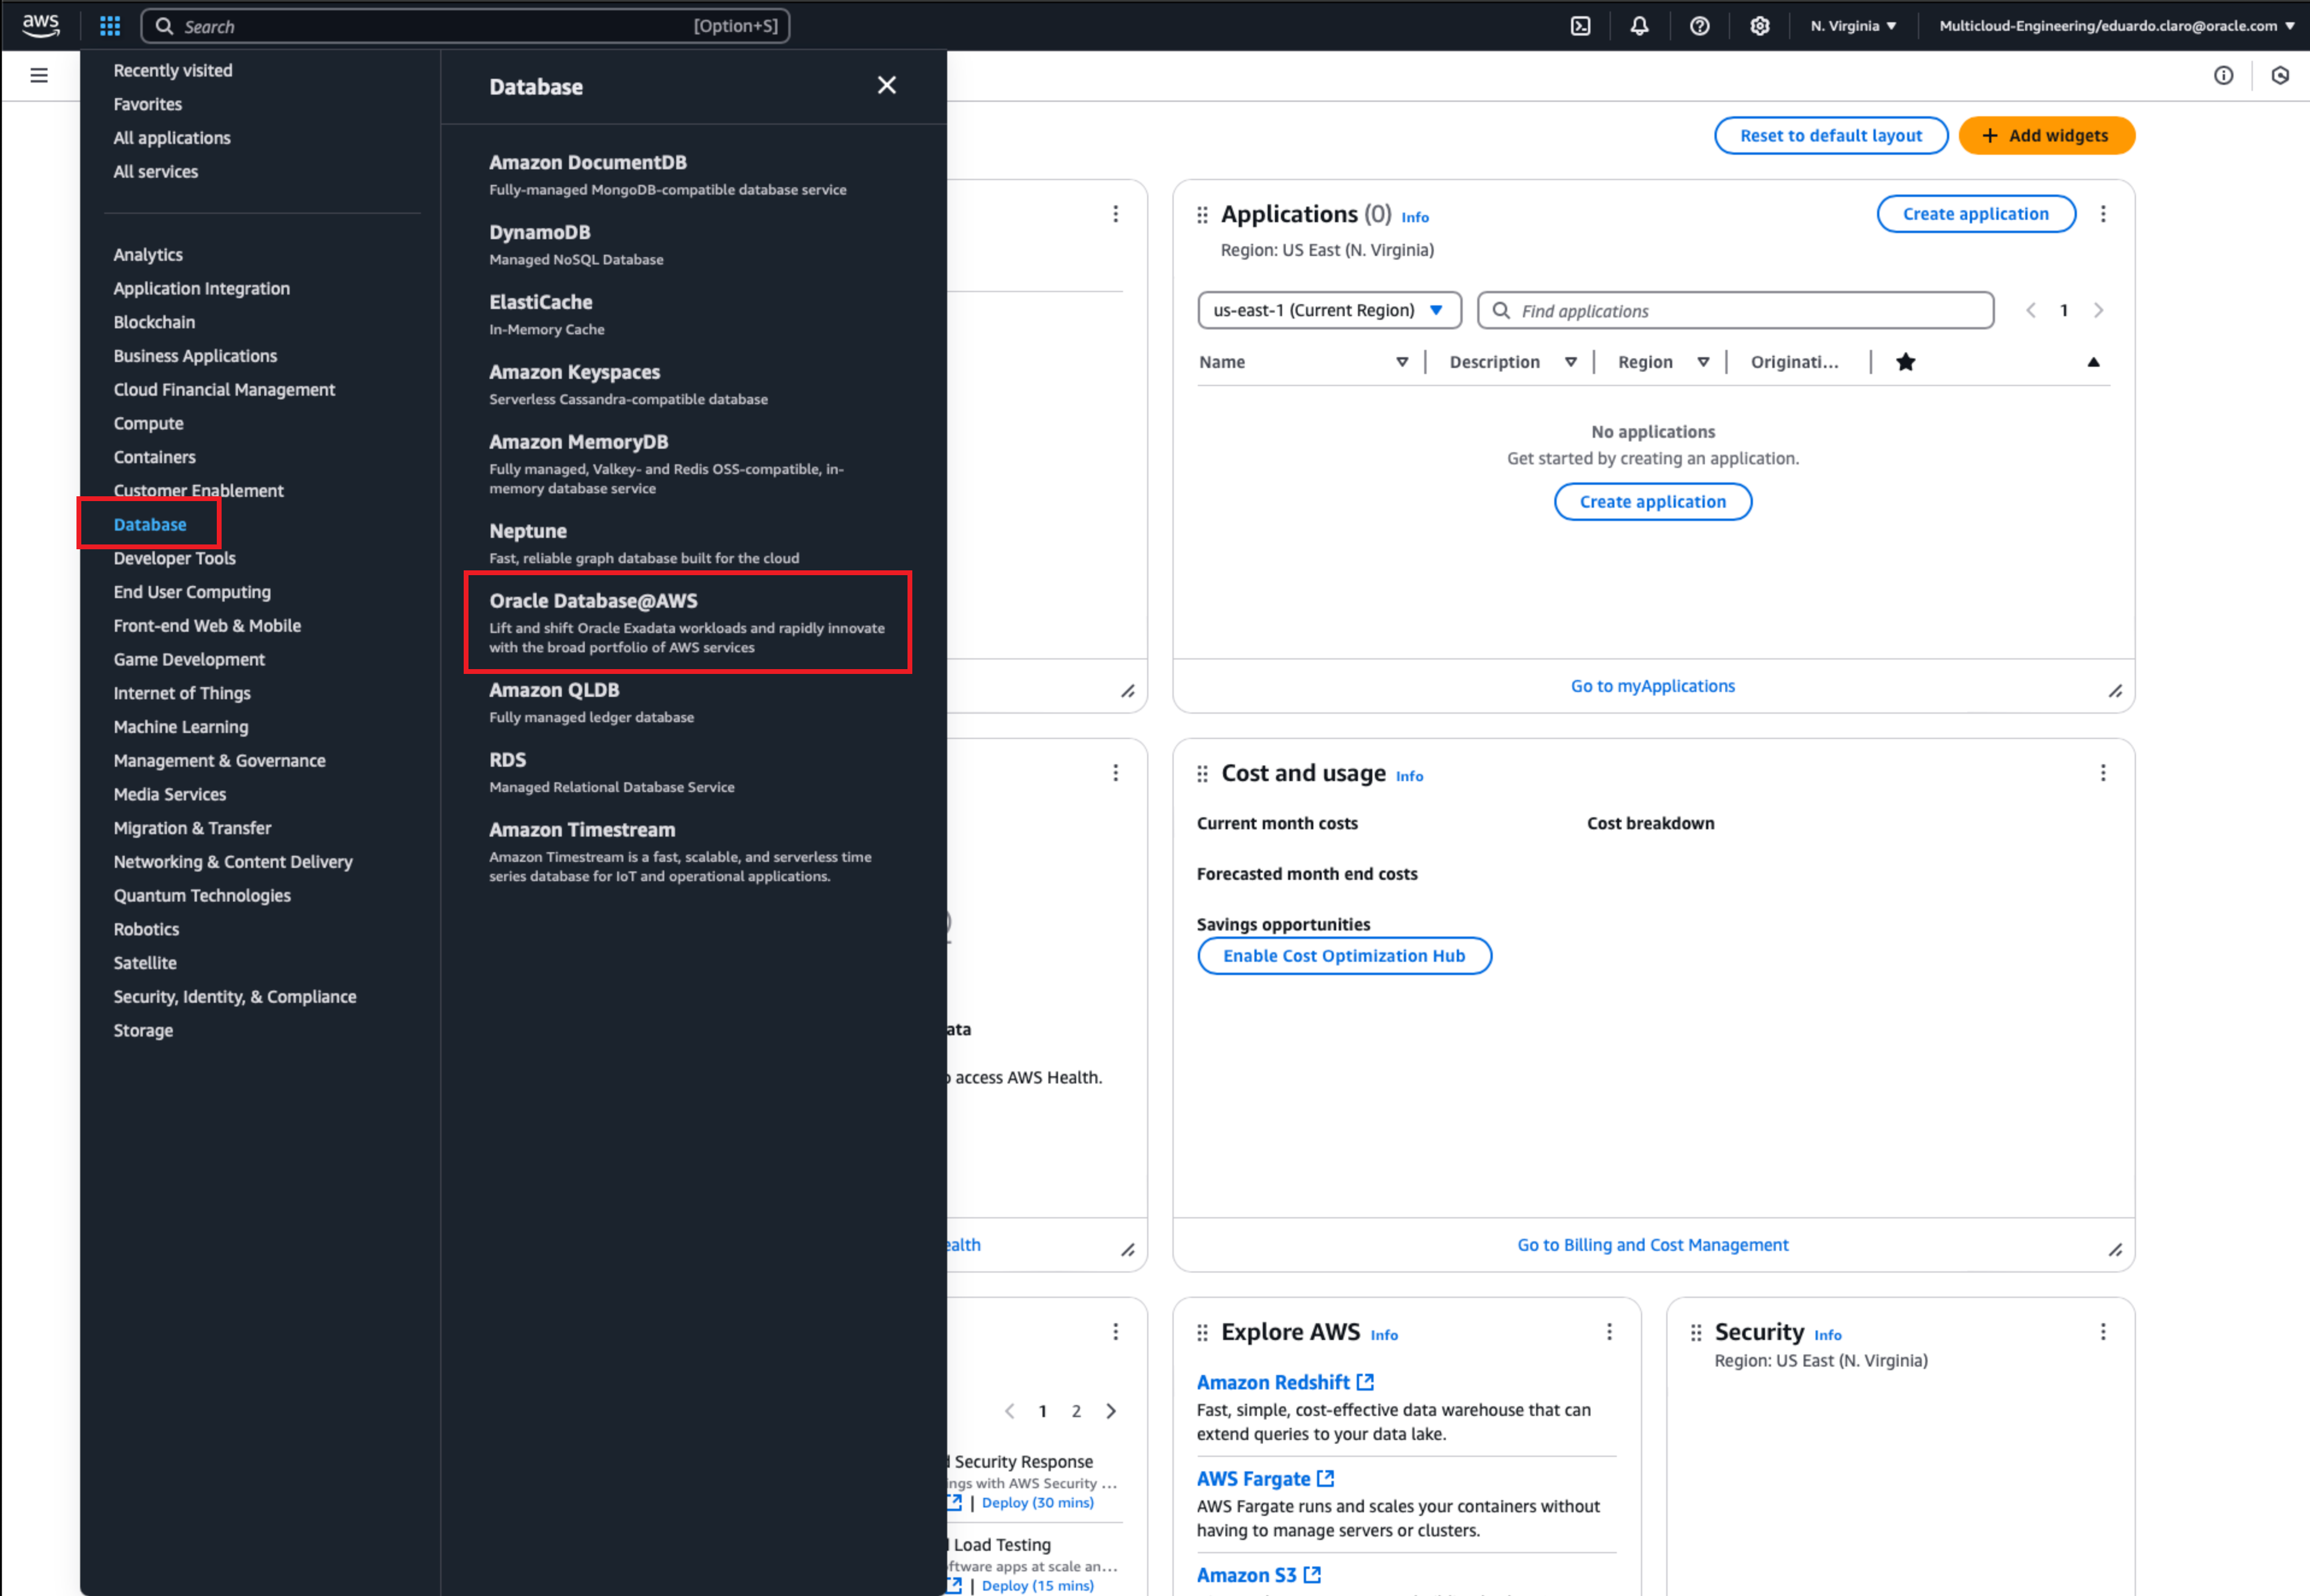Open the help question mark icon
Image resolution: width=2310 pixels, height=1596 pixels.
[x=1699, y=25]
